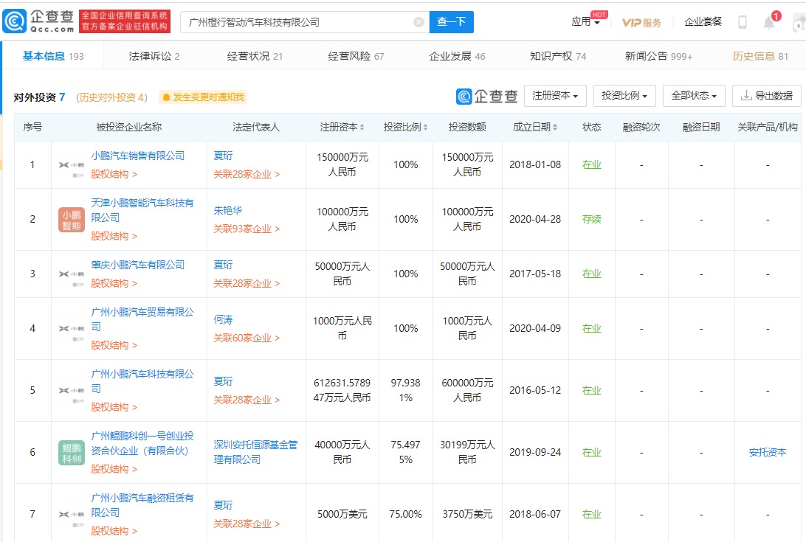
Task: Click the 查一下 search button
Action: click(451, 22)
